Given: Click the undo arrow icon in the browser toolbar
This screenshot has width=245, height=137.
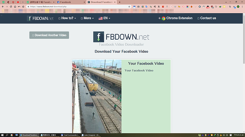Looking at the screenshot, I should click(x=19, y=6).
